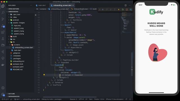Click 'build' method breadcrumb
The width and height of the screenshot is (180, 101).
click(x=94, y=9)
